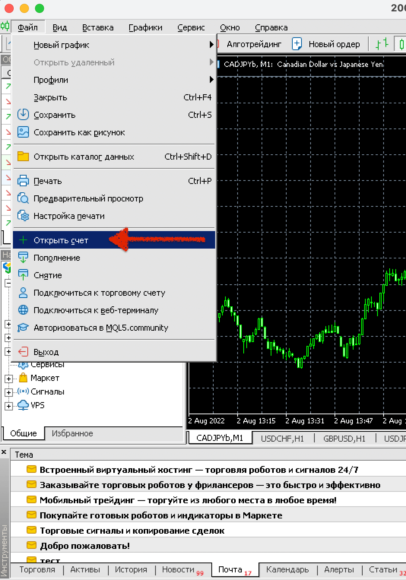Click the Deposit (Пополнение) icon
Viewport: 406px width, 580px height.
pos(23,258)
